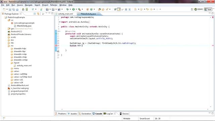This screenshot has height=121, width=215.
Task: Click the Android Lint check icon
Action: tap(33, 9)
